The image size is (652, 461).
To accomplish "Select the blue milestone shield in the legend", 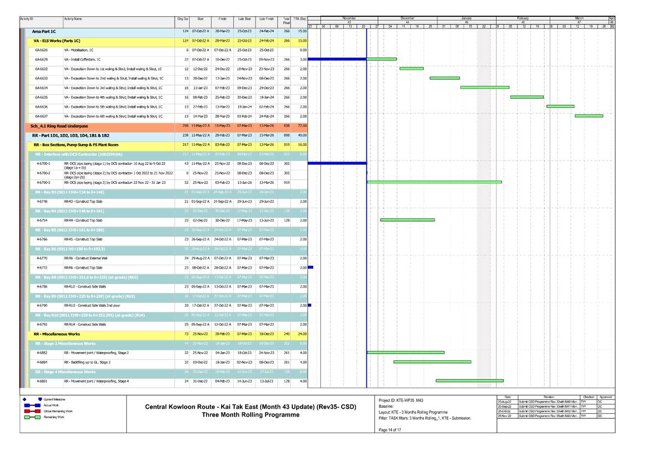I will pos(39,399).
